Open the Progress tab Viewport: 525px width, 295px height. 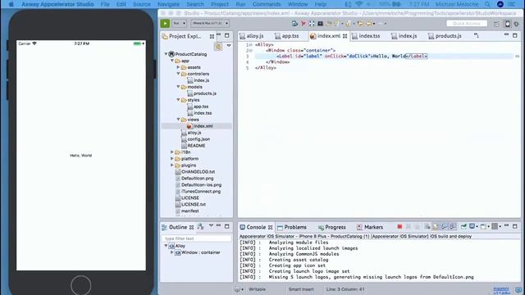[x=332, y=227]
